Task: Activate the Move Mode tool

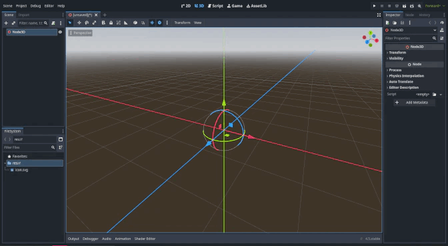Action: [79, 23]
